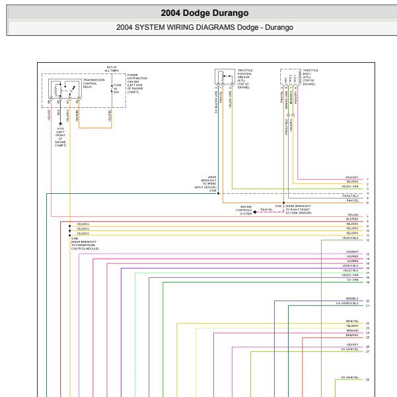
Task: Click the "2004 SYSTEM WIRING DIAGRAMS Dodge - Durango" subtitle
Action: coord(205,27)
